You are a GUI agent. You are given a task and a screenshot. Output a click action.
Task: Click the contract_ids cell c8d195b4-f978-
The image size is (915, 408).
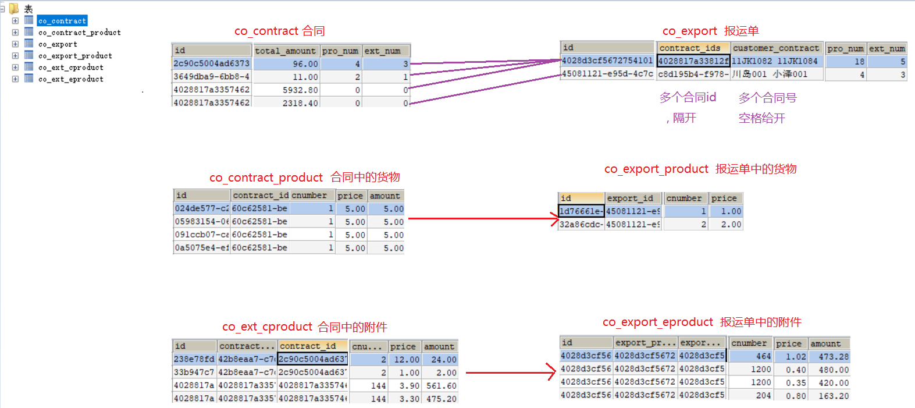[x=693, y=74]
